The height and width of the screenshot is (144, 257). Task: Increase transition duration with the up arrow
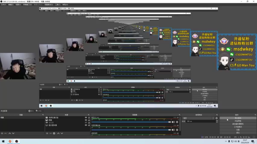pyautogui.click(x=217, y=121)
